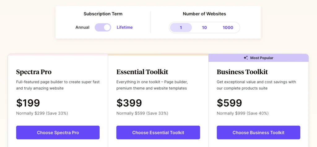Click the Choose Business Toolkit button
This screenshot has width=317, height=147.
(258, 132)
